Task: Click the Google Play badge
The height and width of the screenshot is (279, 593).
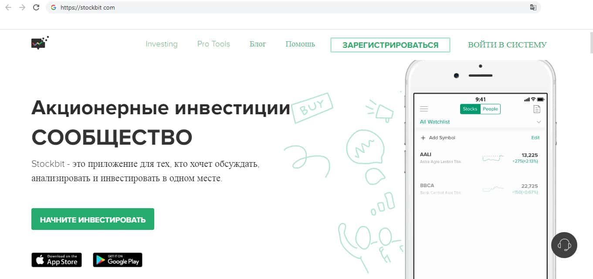Action: pyautogui.click(x=118, y=260)
